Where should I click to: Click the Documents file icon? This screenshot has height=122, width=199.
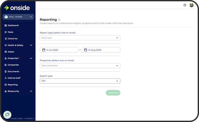(x=6, y=72)
